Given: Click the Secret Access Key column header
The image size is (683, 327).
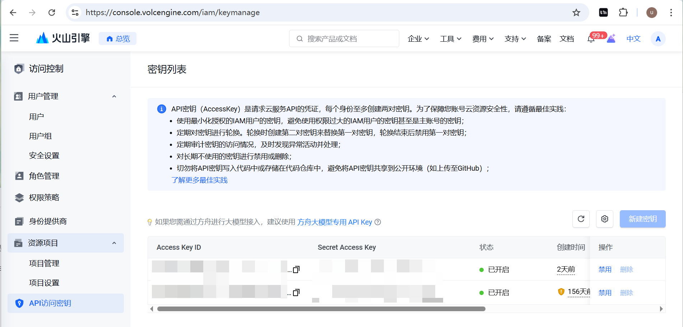Looking at the screenshot, I should pos(347,247).
